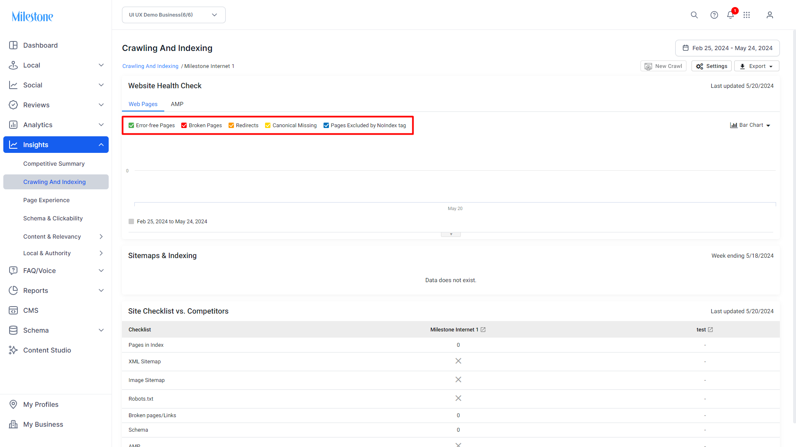Open the Bar Chart type dropdown

[750, 125]
